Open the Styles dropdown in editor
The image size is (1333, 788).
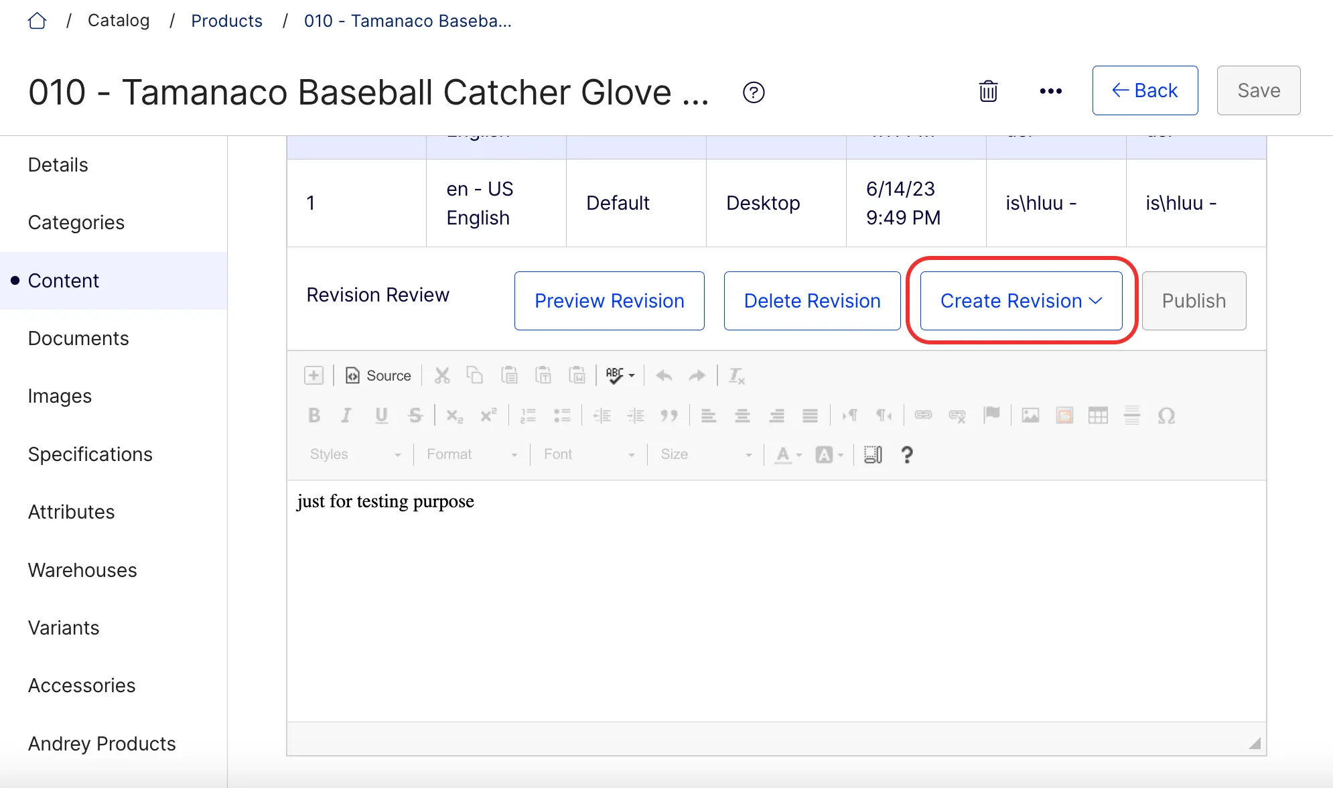coord(355,454)
